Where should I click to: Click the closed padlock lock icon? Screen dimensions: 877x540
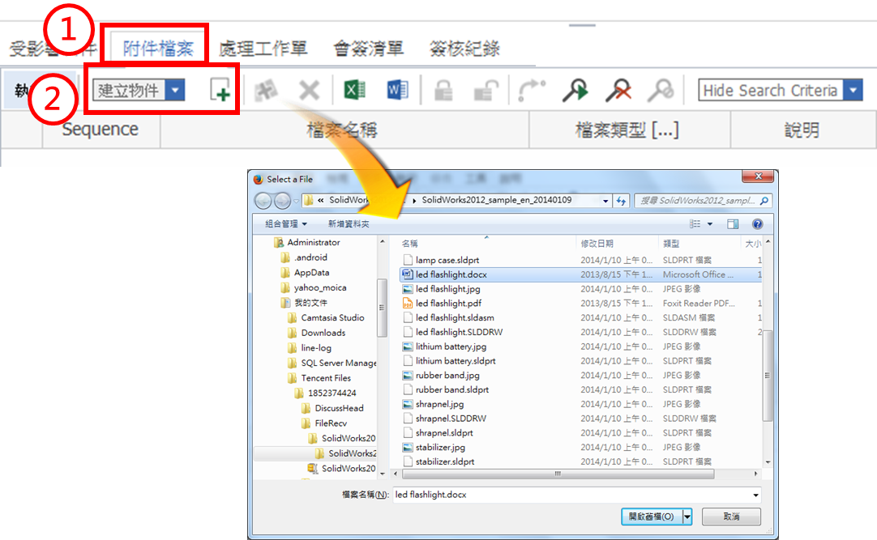point(443,90)
